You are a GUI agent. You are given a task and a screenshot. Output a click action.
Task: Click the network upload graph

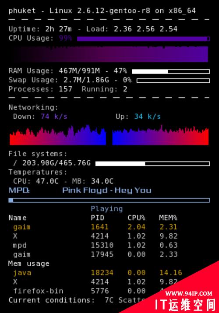(160, 135)
